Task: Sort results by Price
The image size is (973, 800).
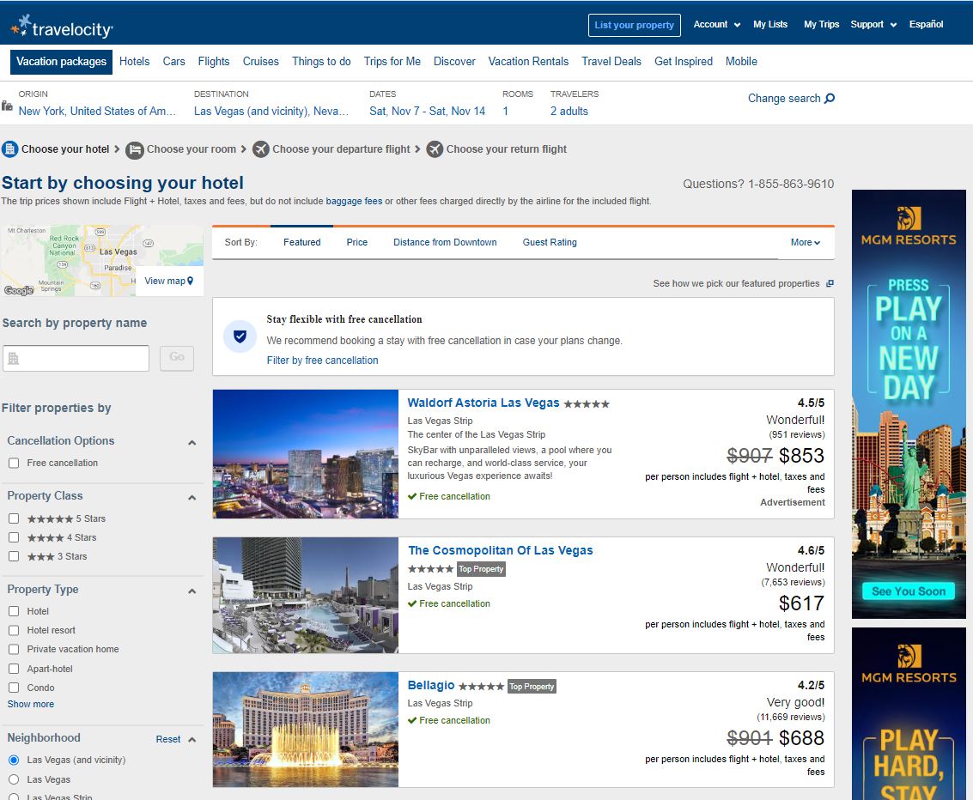Action: pyautogui.click(x=356, y=242)
